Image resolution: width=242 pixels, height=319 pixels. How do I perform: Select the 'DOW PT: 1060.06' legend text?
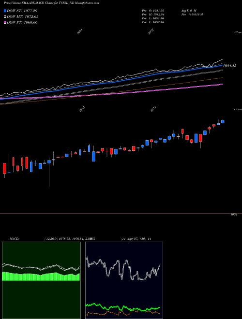pos(22,23)
